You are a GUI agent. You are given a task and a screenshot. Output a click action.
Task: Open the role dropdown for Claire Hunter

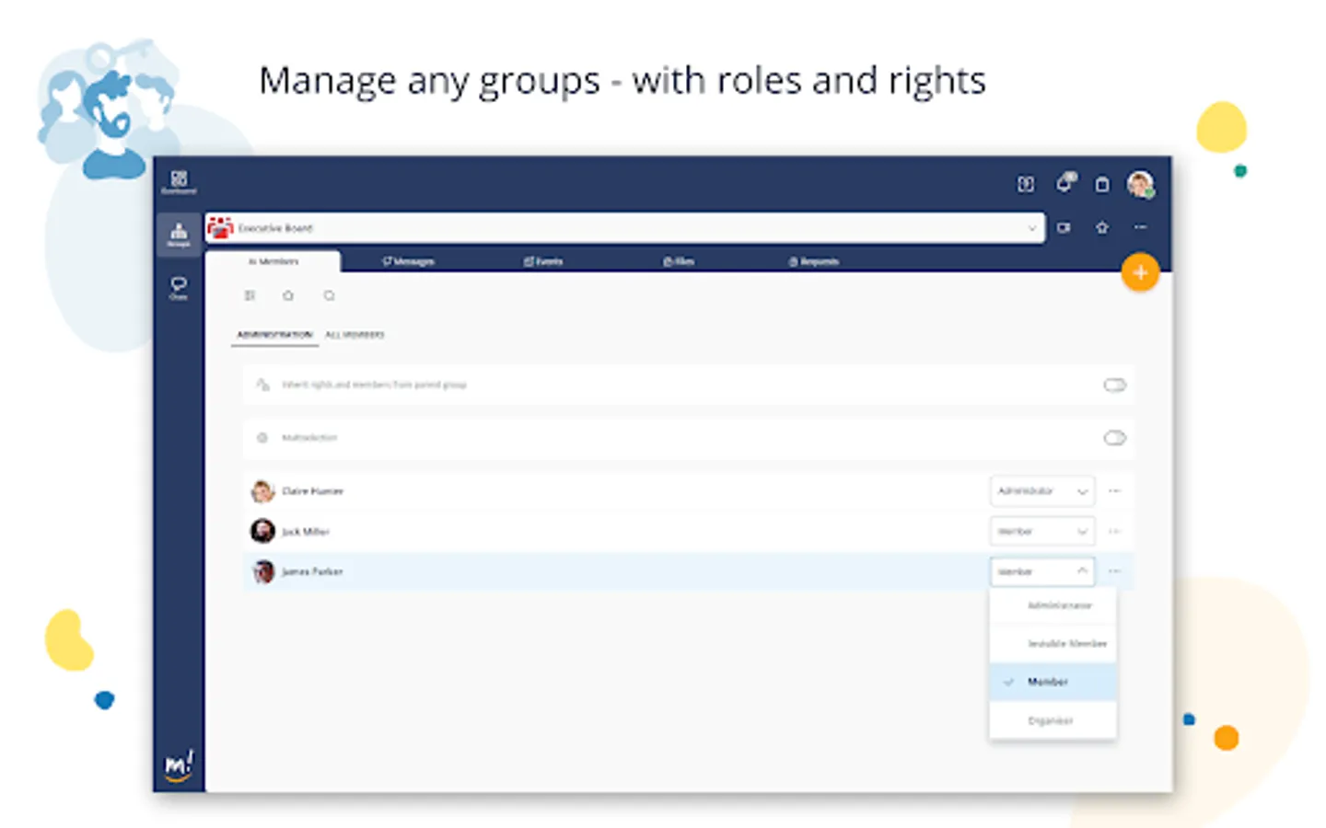[x=1042, y=491]
